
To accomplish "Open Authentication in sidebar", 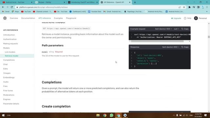I will 10,39.
